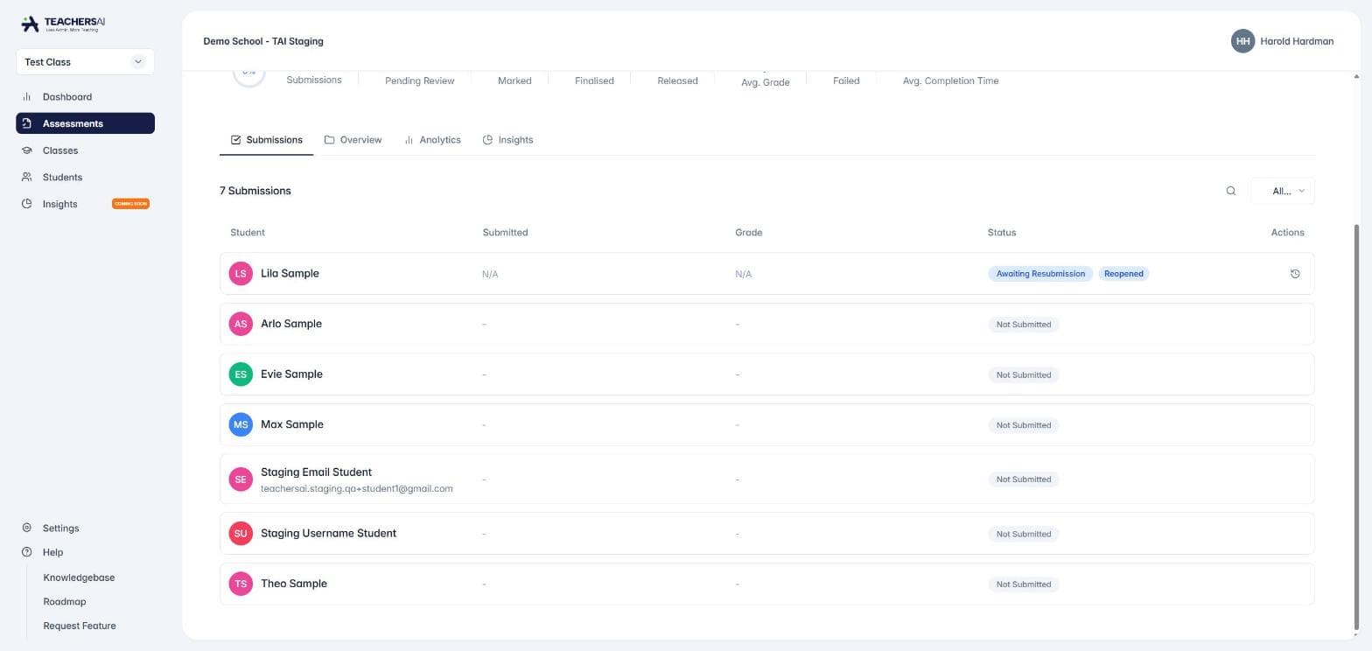Click Theo Sample's TS avatar

click(241, 584)
